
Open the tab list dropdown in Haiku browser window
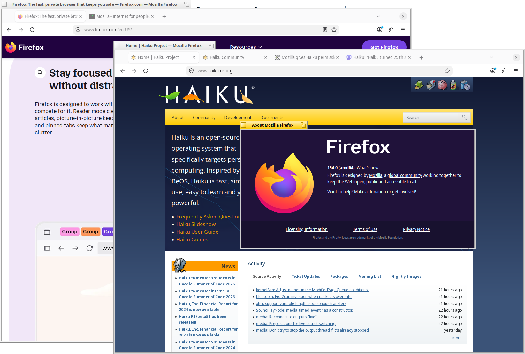[491, 57]
